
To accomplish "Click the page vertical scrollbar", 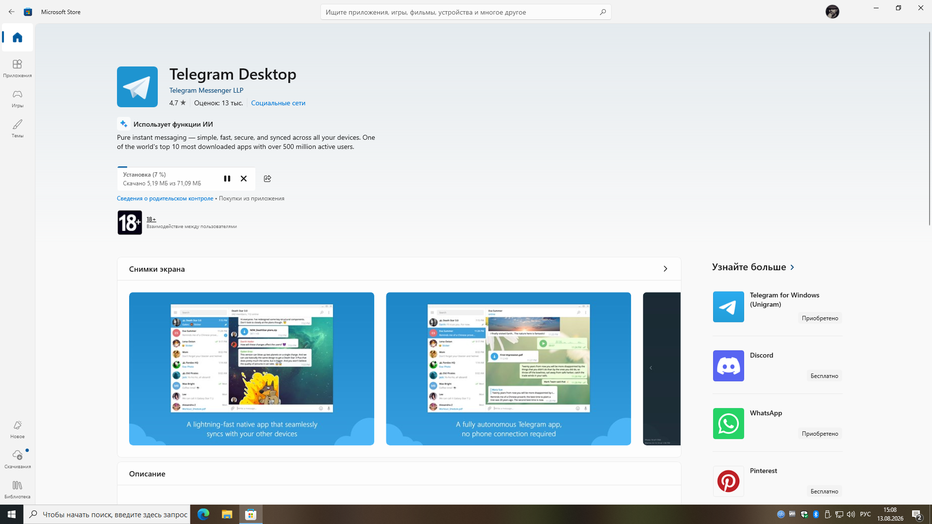I will 930,129.
